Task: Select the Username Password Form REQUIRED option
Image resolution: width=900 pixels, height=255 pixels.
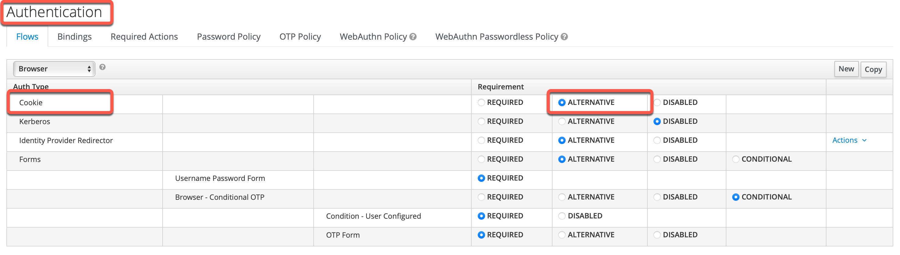Action: (481, 178)
